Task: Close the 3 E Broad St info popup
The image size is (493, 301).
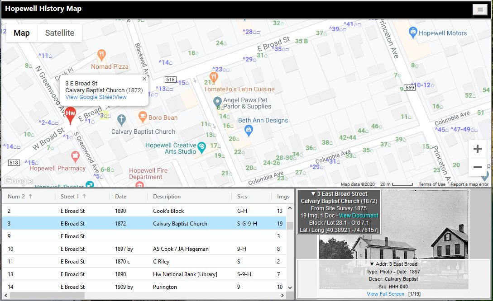Action: [x=144, y=79]
